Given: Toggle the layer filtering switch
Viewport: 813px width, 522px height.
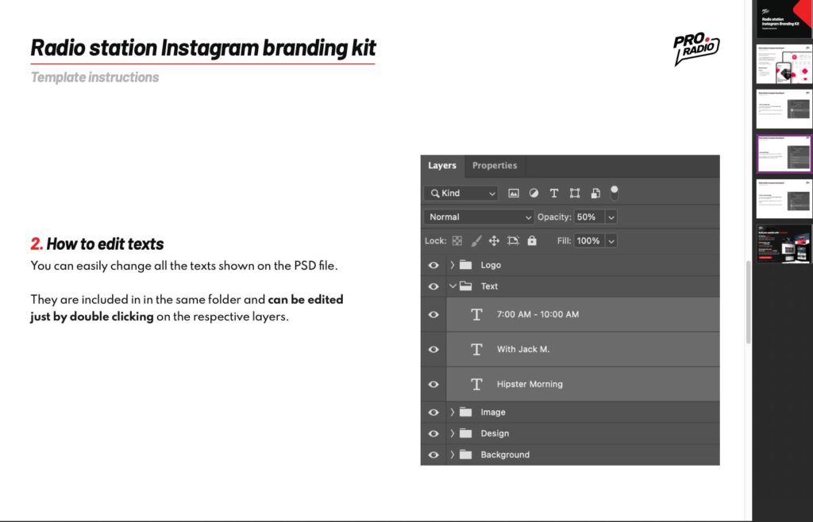Looking at the screenshot, I should pyautogui.click(x=614, y=193).
